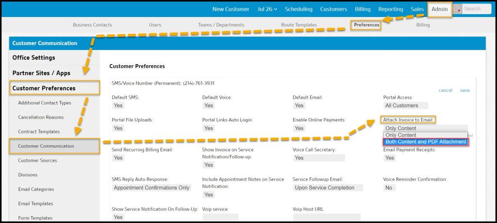Open the Reporting menu
The height and width of the screenshot is (223, 497).
tap(391, 9)
